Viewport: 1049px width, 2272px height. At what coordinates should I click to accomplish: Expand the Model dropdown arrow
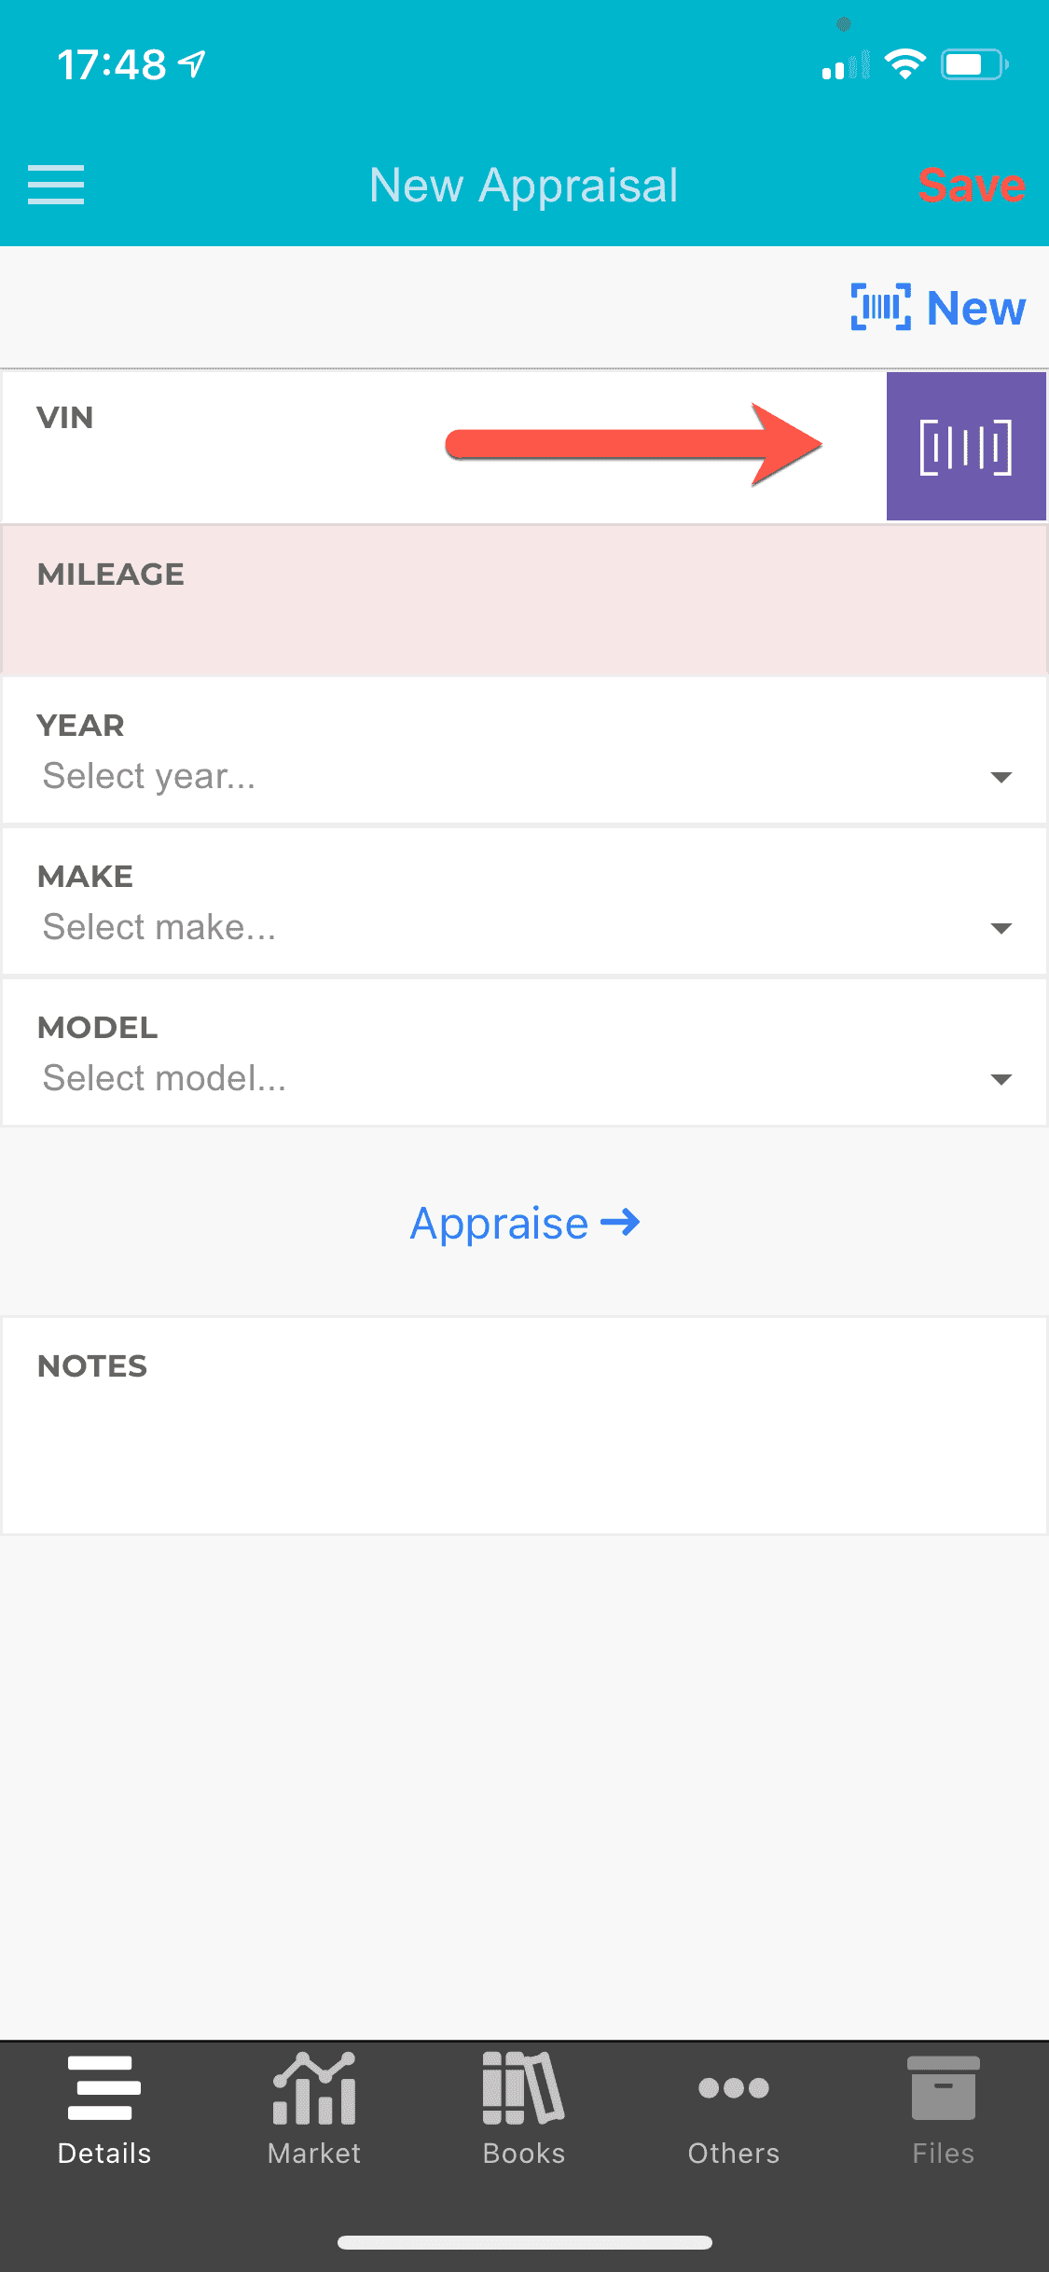1001,1079
